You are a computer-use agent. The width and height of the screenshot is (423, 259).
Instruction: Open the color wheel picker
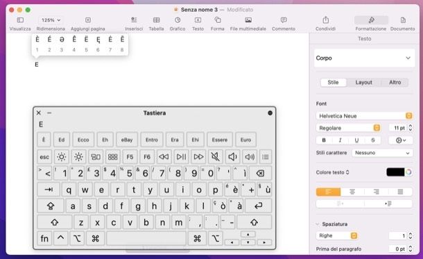[408, 172]
